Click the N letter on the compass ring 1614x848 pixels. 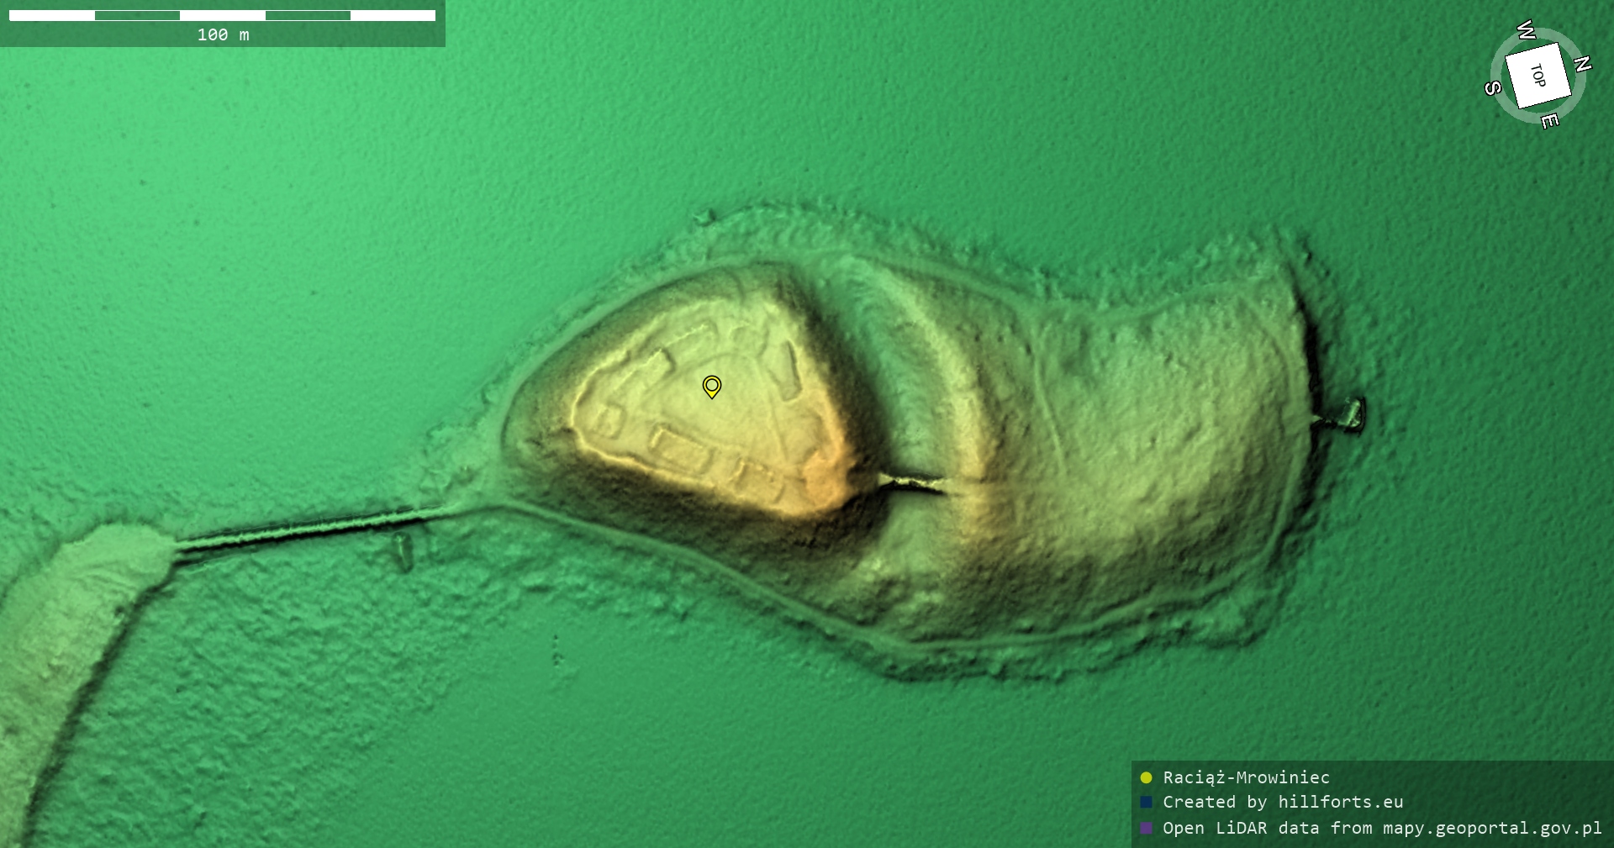click(1583, 64)
